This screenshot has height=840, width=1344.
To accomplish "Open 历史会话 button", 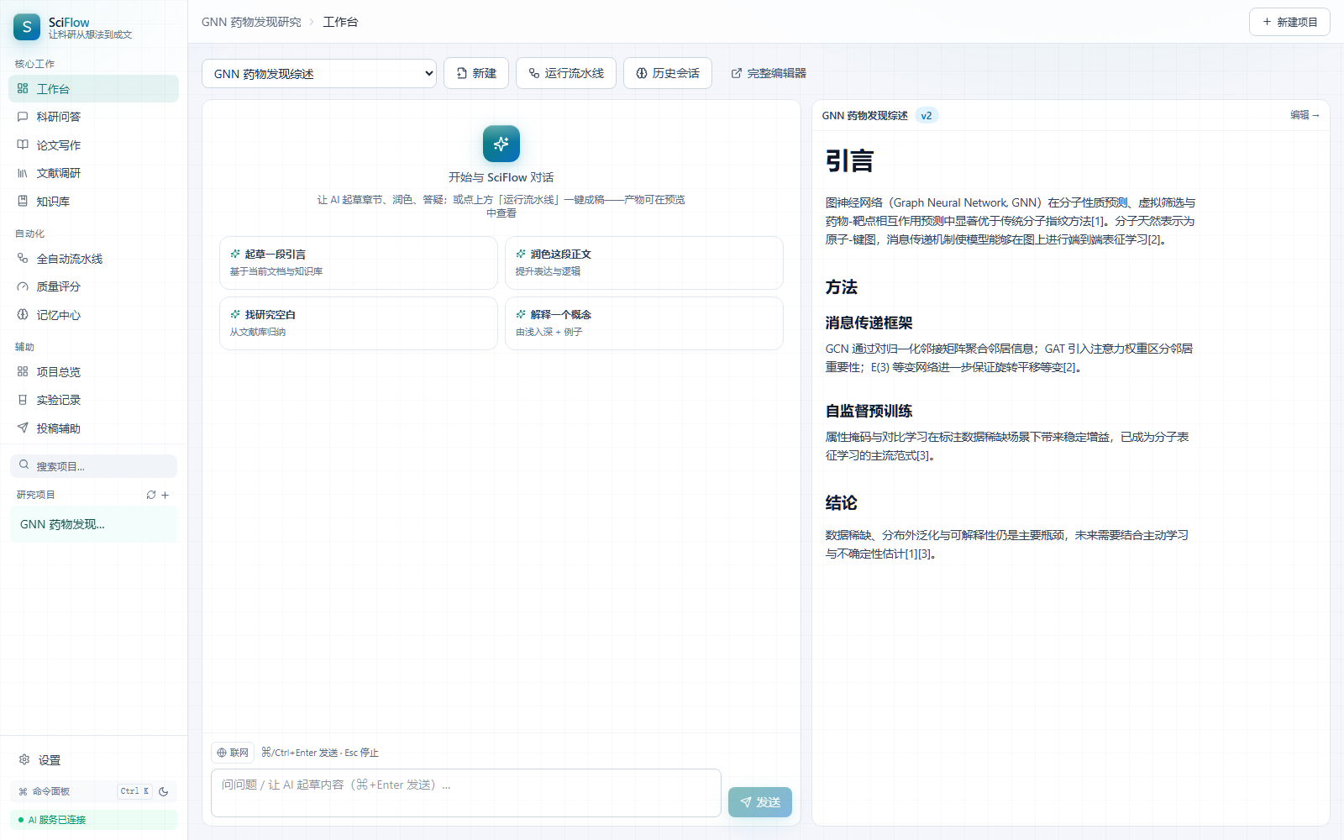I will [668, 73].
